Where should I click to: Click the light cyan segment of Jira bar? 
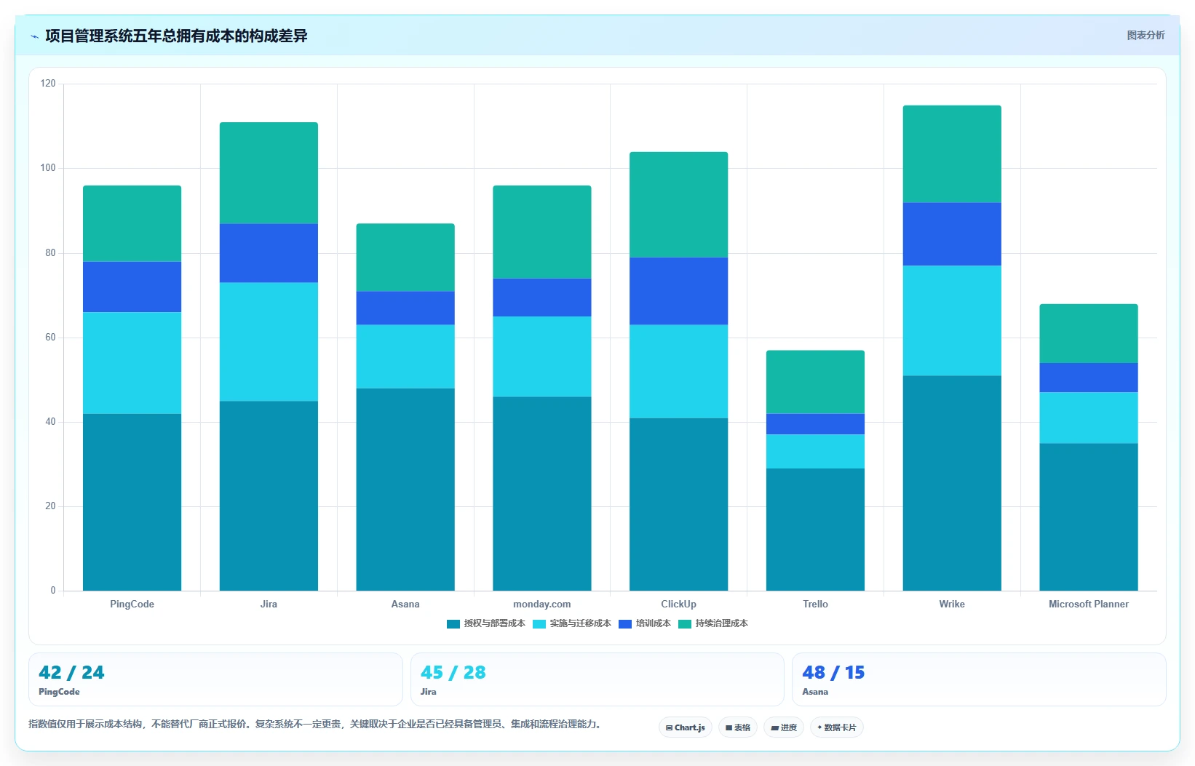(x=269, y=342)
